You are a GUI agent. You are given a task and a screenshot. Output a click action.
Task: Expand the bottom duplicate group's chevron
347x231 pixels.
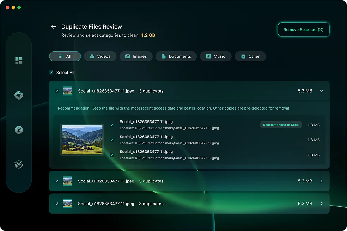[321, 204]
